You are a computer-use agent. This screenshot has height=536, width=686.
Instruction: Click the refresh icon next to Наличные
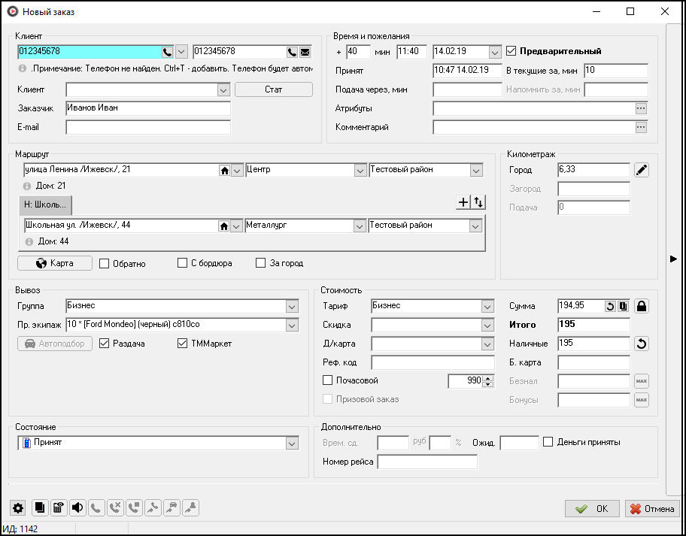point(642,344)
